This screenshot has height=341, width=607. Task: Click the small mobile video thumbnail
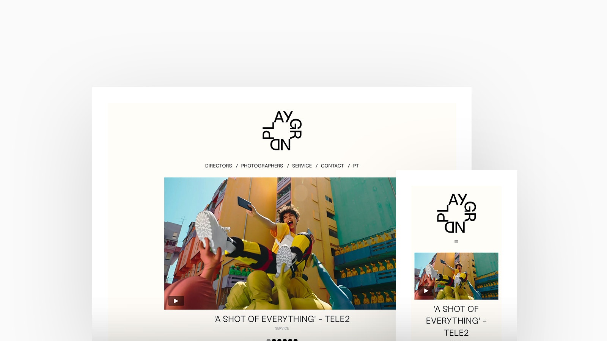pyautogui.click(x=456, y=276)
